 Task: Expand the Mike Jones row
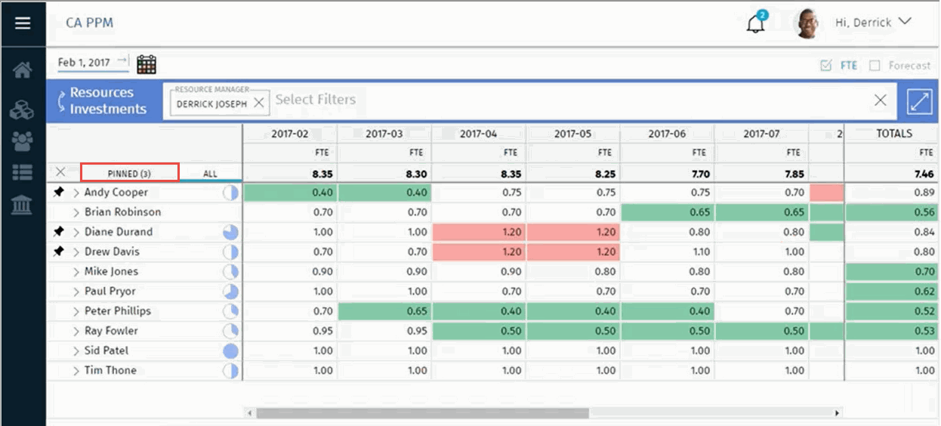pyautogui.click(x=76, y=272)
